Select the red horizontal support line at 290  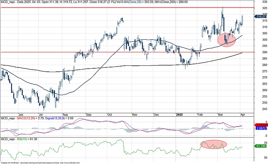(x=126, y=52)
